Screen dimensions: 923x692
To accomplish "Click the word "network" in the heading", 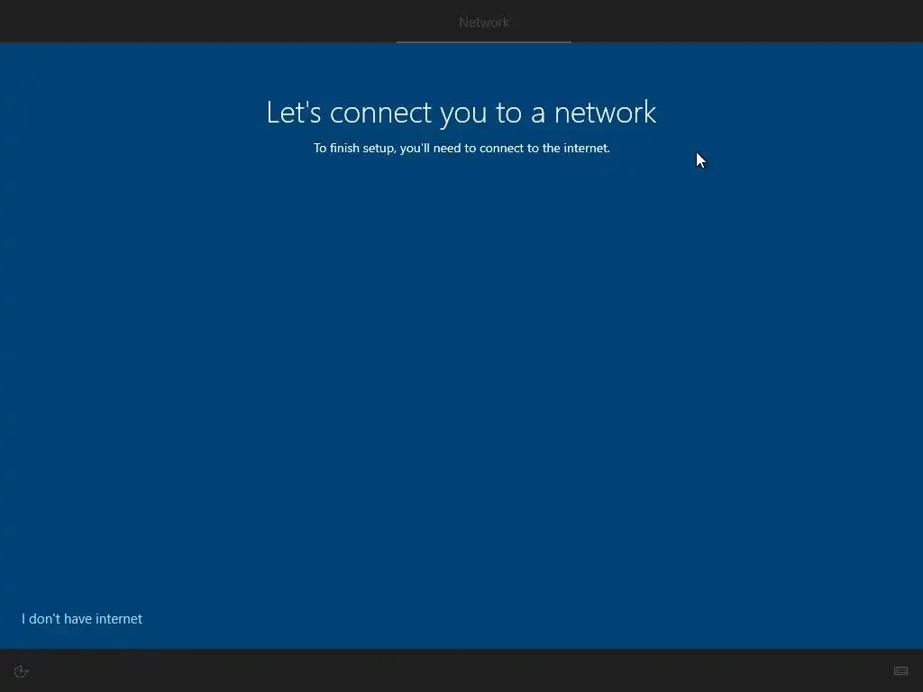I will [605, 113].
